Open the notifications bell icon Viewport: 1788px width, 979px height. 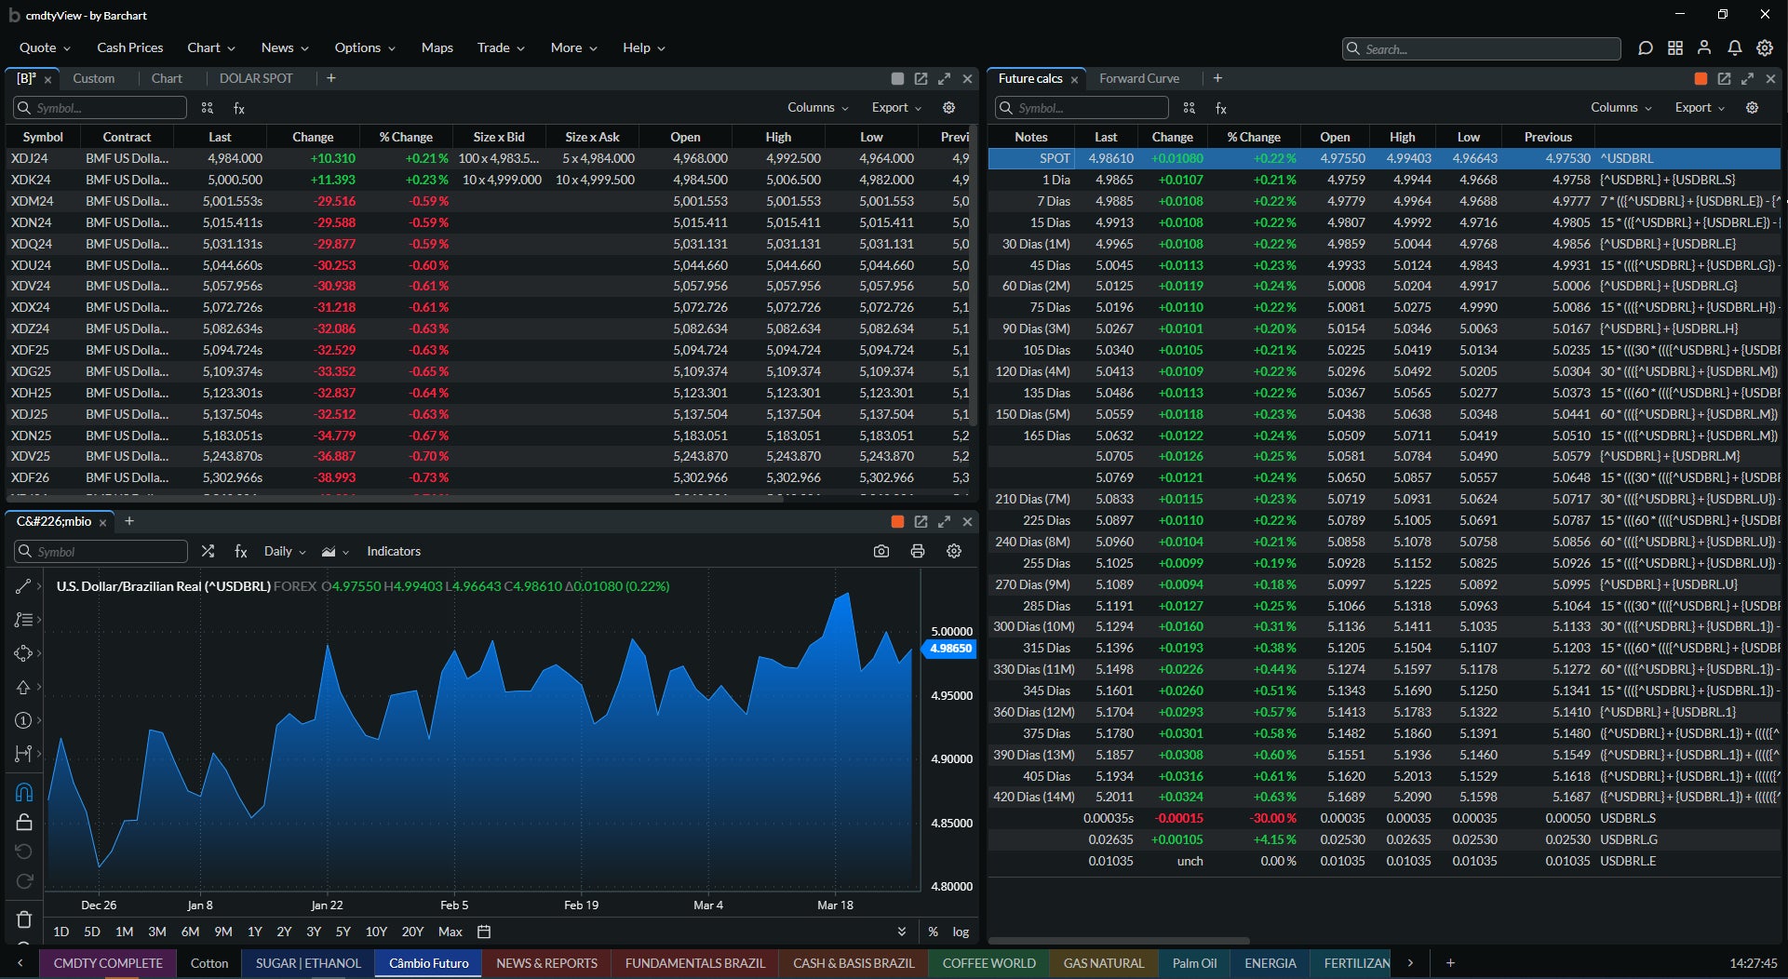tap(1735, 48)
